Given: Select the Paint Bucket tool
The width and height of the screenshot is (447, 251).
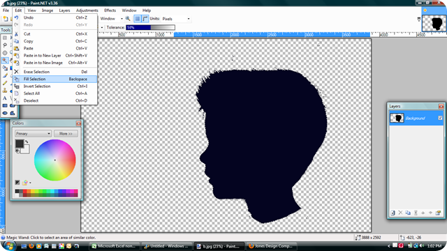Looking at the screenshot, I should (5, 68).
